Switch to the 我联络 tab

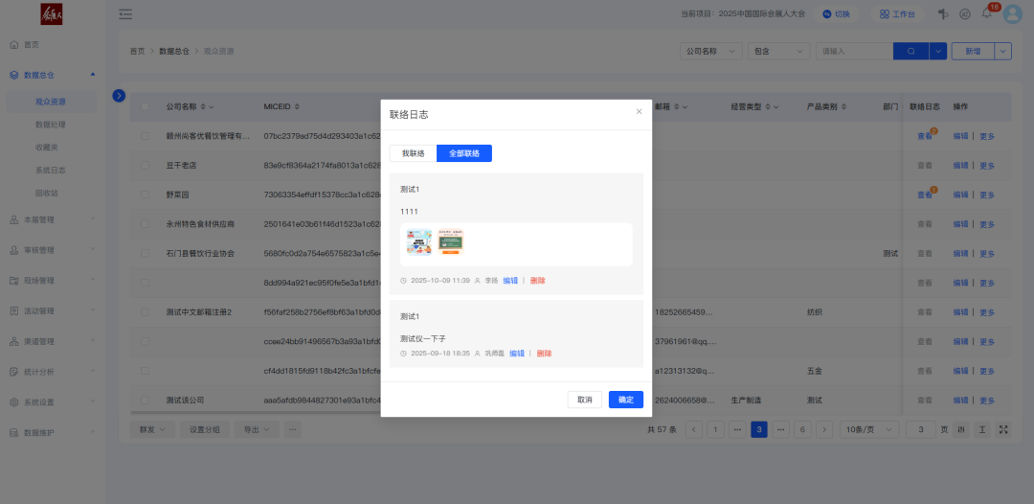(413, 153)
